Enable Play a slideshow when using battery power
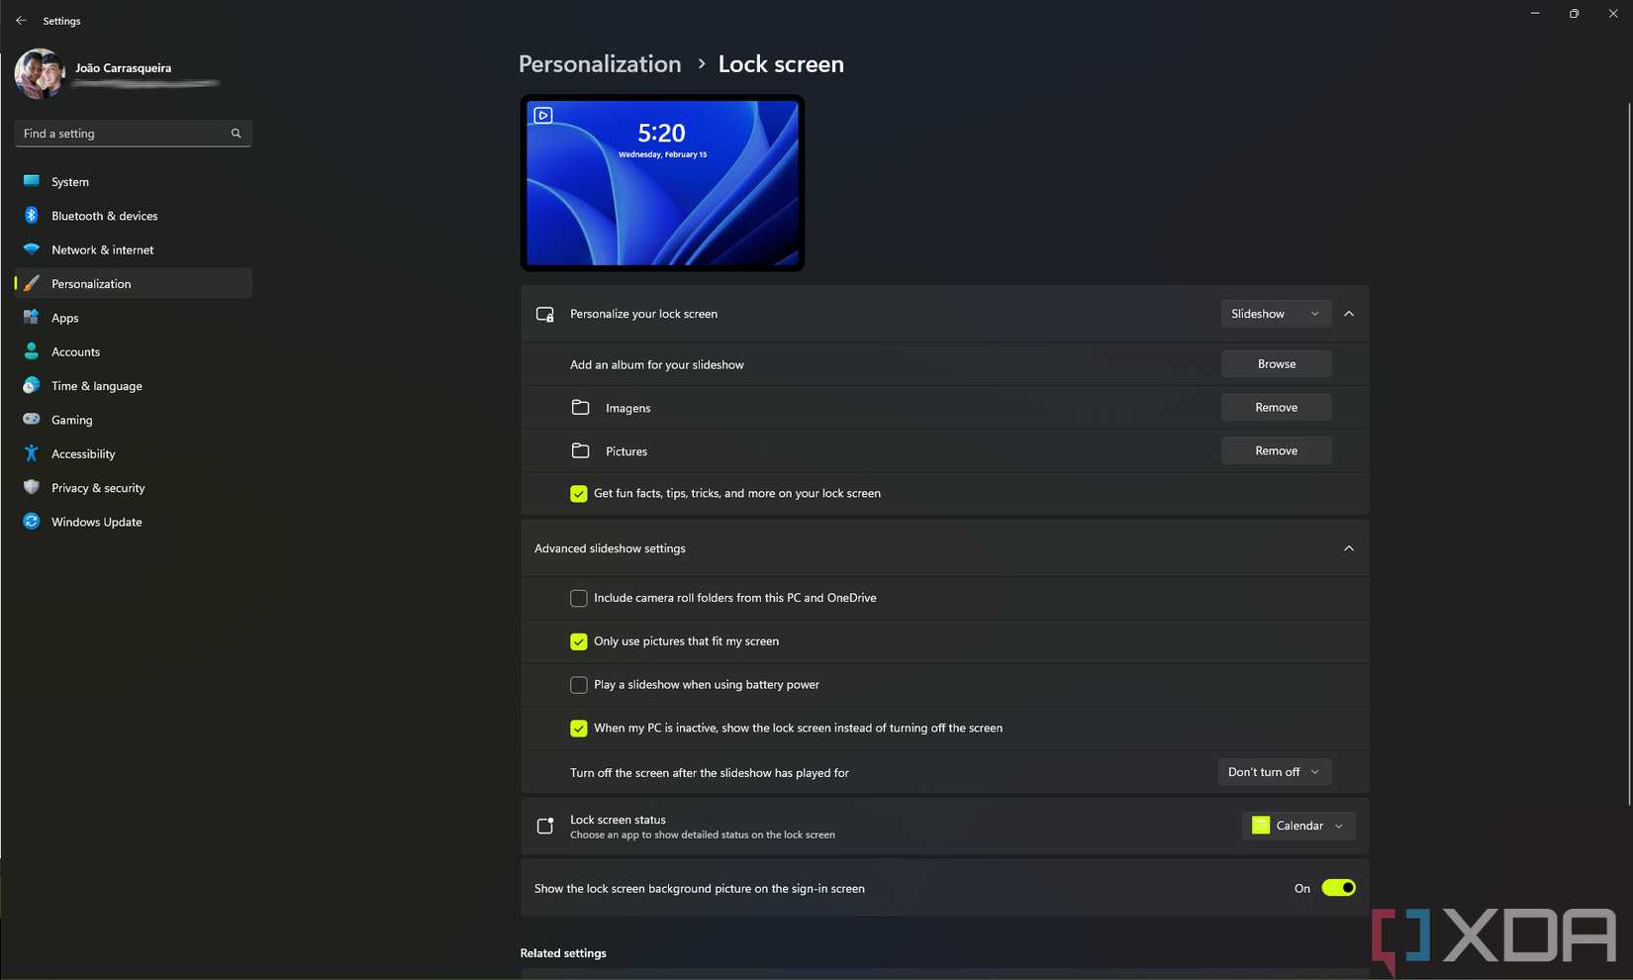Screen dimensions: 1633x980 click(x=578, y=684)
